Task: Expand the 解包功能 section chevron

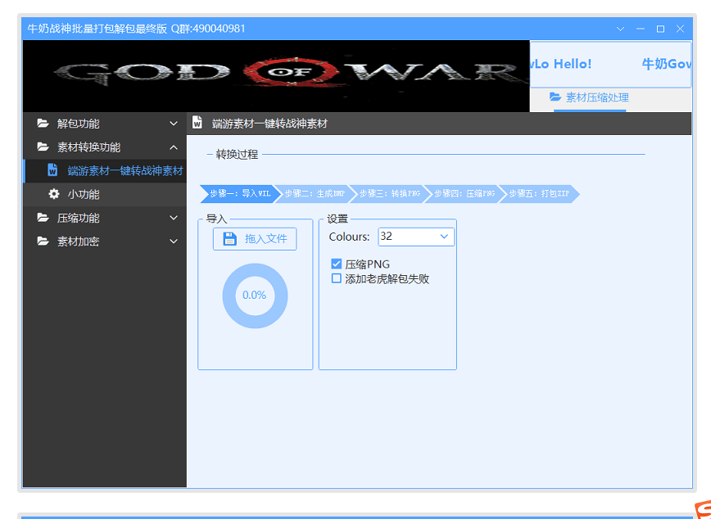Action: pyautogui.click(x=173, y=124)
